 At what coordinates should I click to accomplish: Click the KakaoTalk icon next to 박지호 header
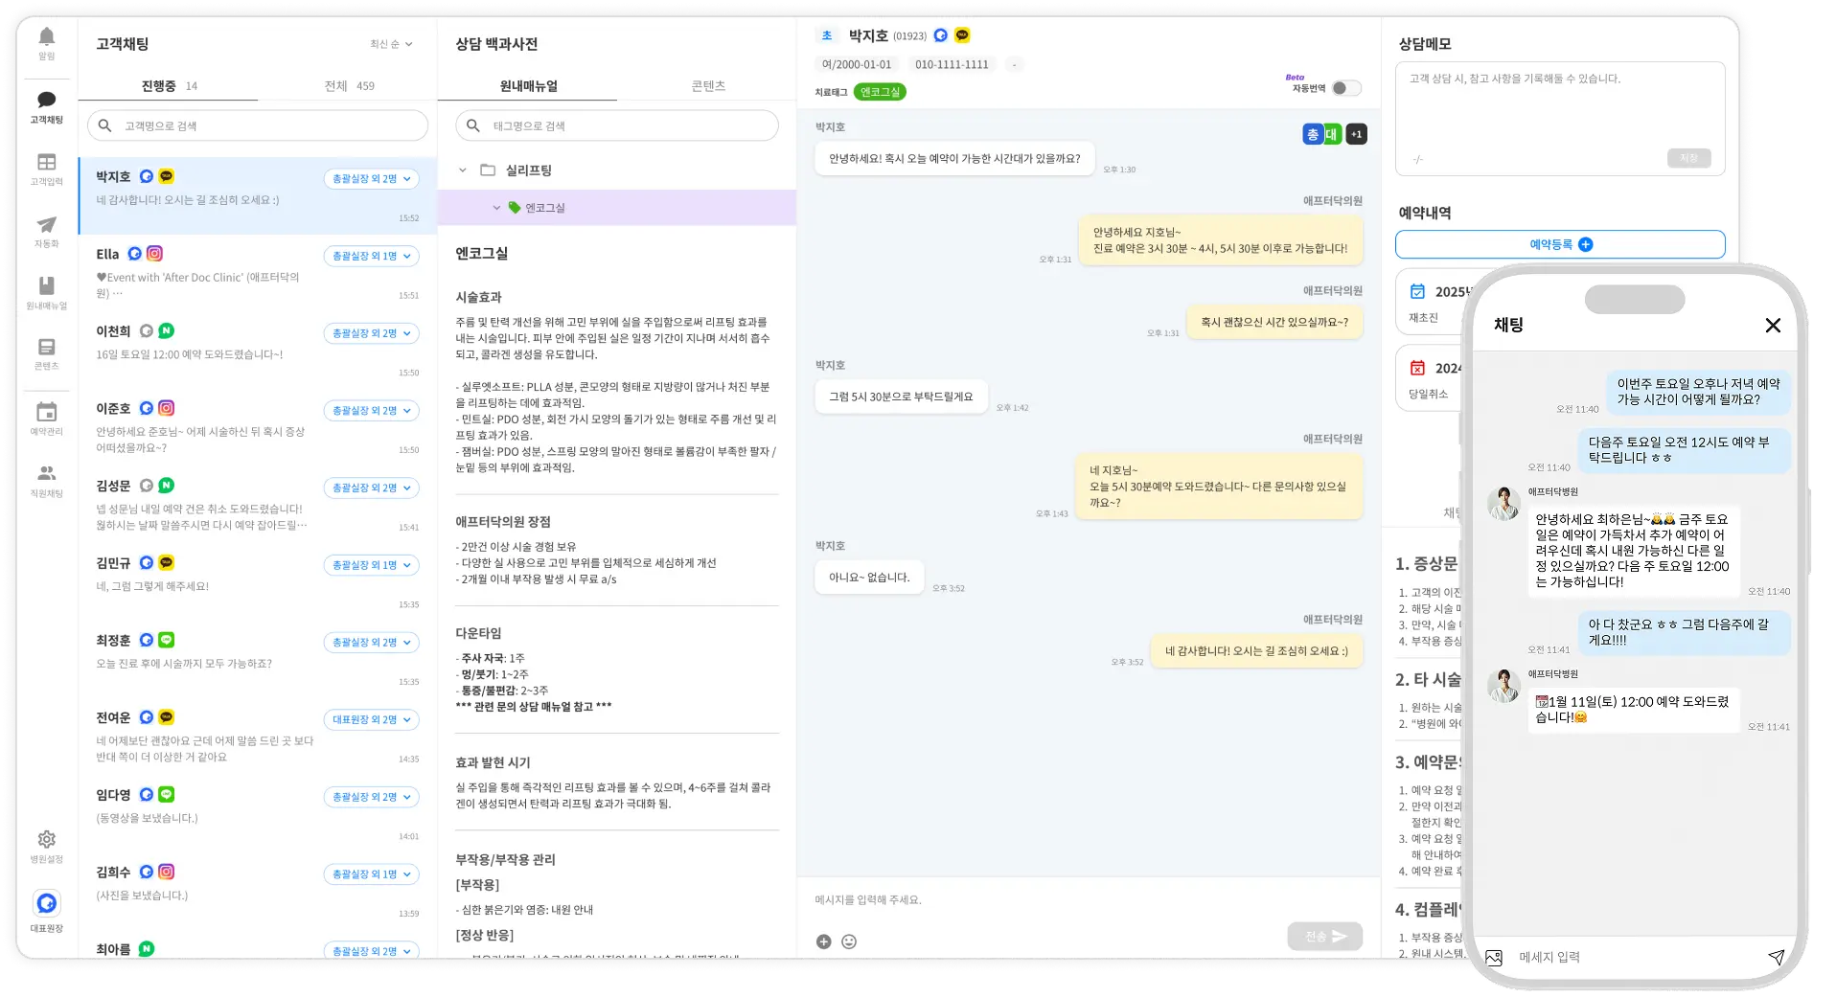(962, 35)
